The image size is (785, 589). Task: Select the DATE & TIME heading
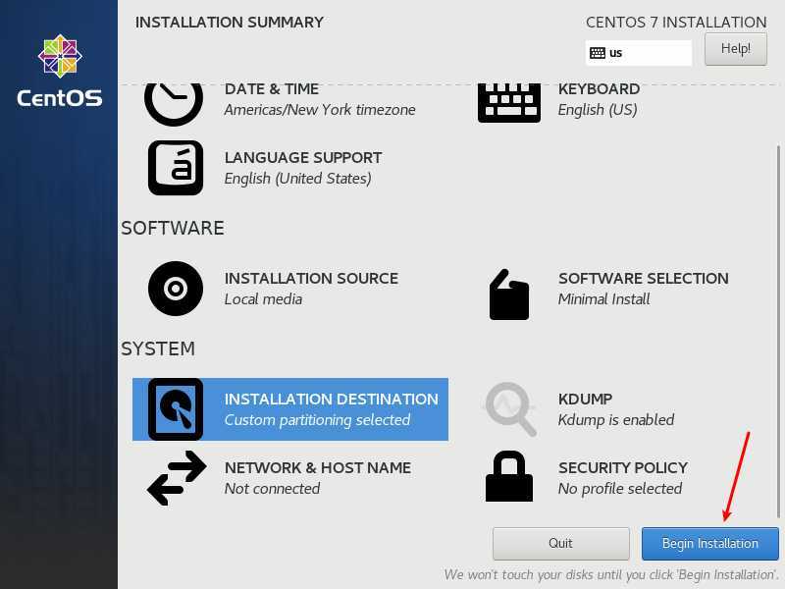point(272,89)
